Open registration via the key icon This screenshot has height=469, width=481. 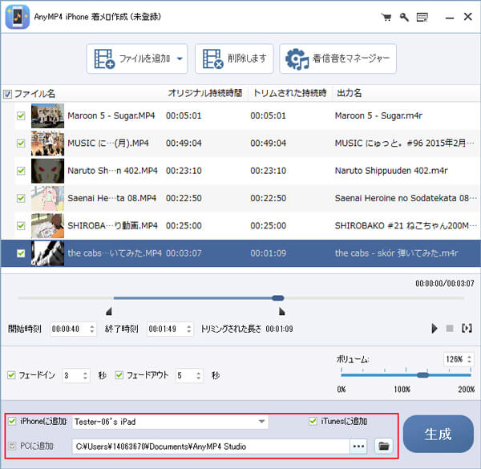pyautogui.click(x=404, y=16)
